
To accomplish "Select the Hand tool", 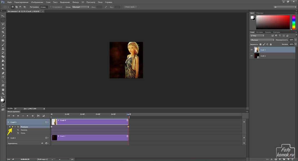I will 3,90.
